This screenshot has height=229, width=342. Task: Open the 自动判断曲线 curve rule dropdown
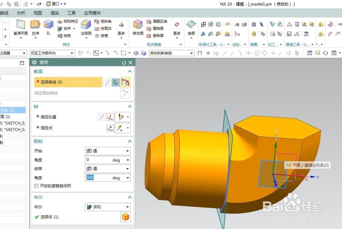click(172, 53)
